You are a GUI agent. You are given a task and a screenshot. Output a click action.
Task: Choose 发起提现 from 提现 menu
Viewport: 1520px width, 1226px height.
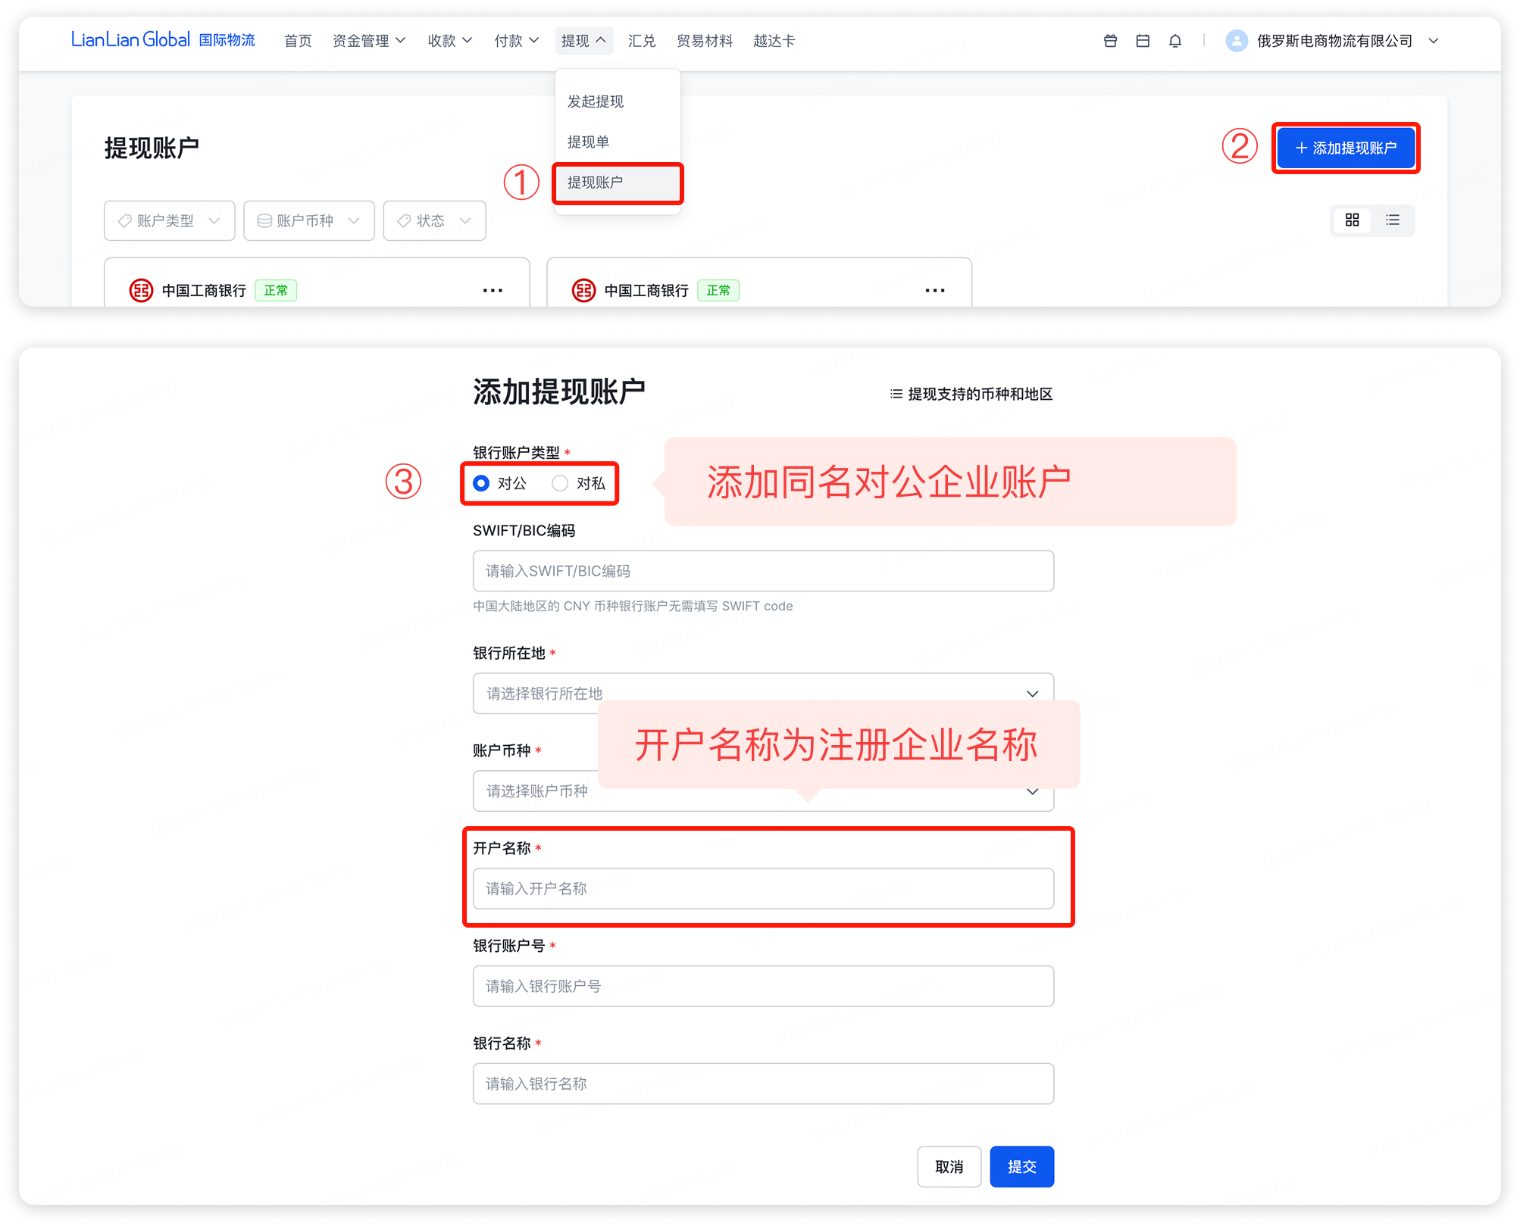(596, 101)
